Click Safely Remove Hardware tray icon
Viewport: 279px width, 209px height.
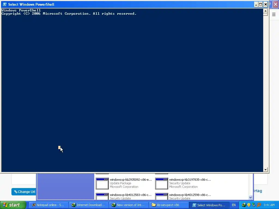(x=254, y=205)
